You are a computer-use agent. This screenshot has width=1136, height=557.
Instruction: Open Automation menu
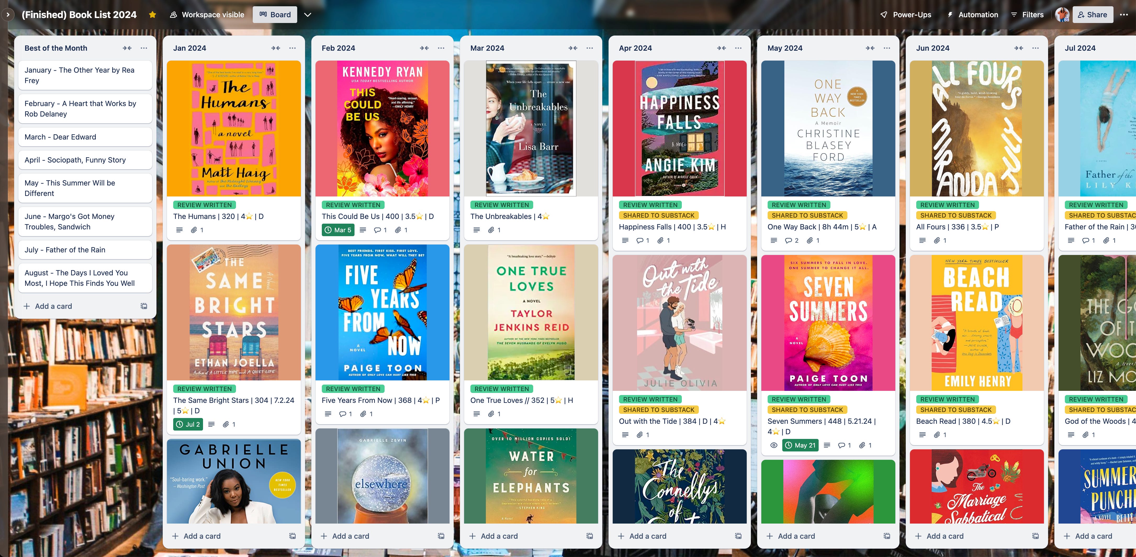click(973, 15)
